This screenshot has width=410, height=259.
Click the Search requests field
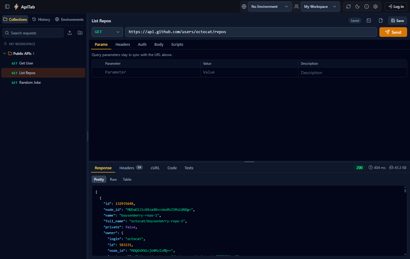coord(33,33)
